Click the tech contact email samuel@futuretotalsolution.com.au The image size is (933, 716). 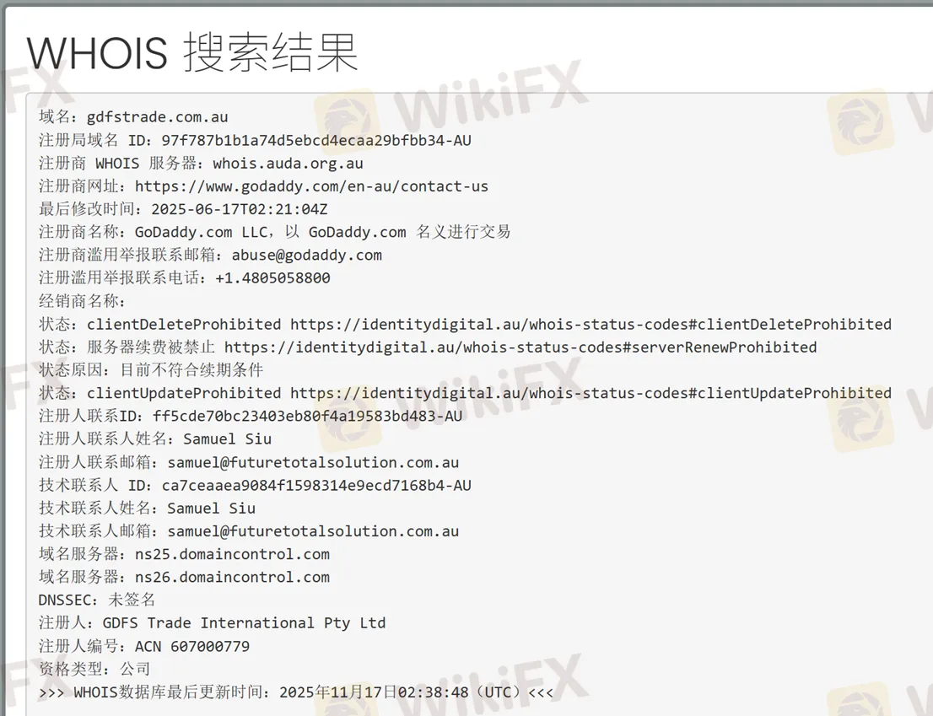(313, 531)
